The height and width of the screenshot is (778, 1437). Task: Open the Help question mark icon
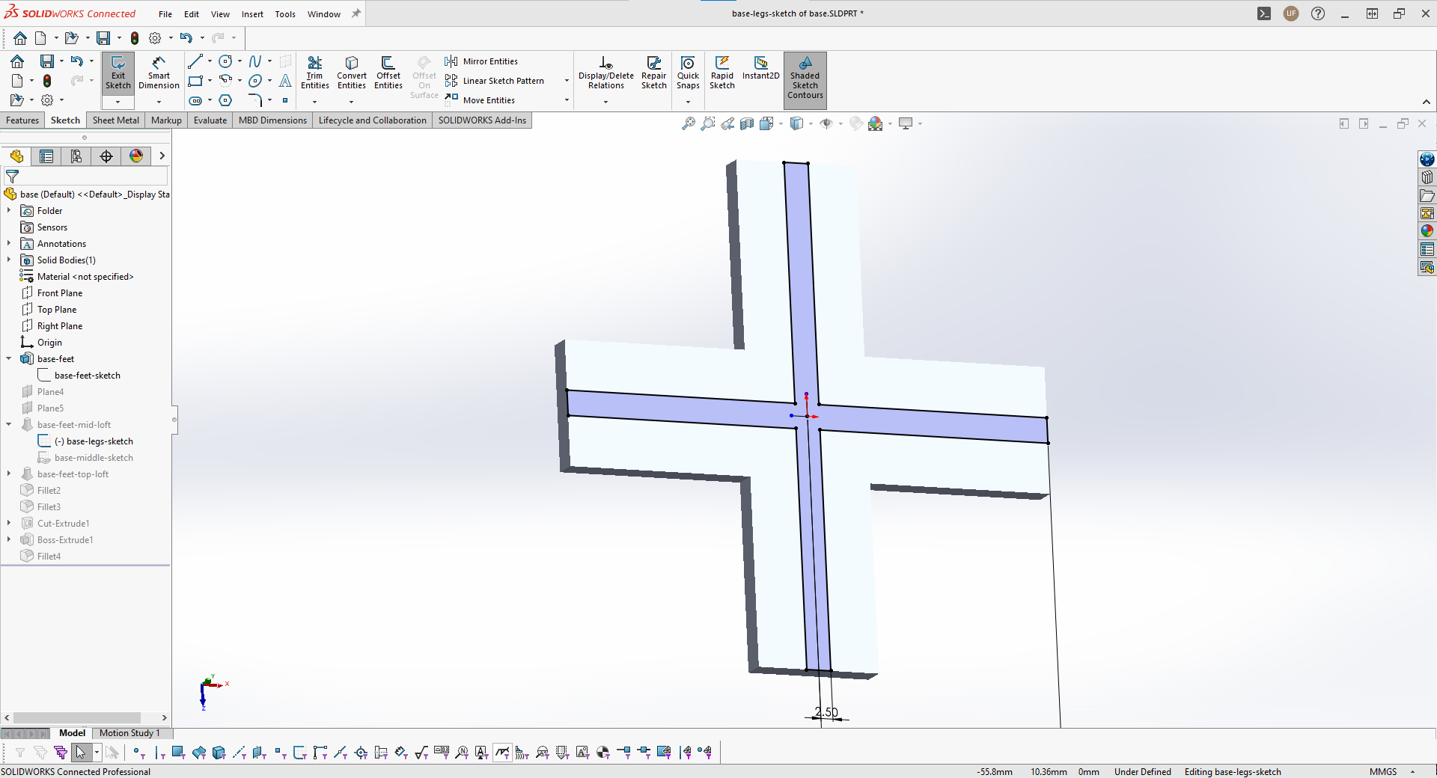[x=1318, y=13]
